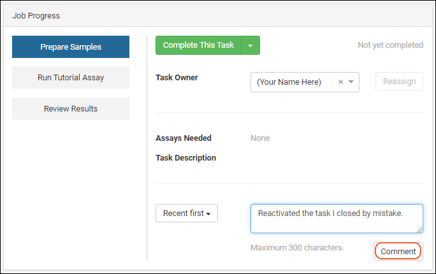Screen dimensions: 436x274
Task: Open the Recent first sort dropdown
Action: 187,213
